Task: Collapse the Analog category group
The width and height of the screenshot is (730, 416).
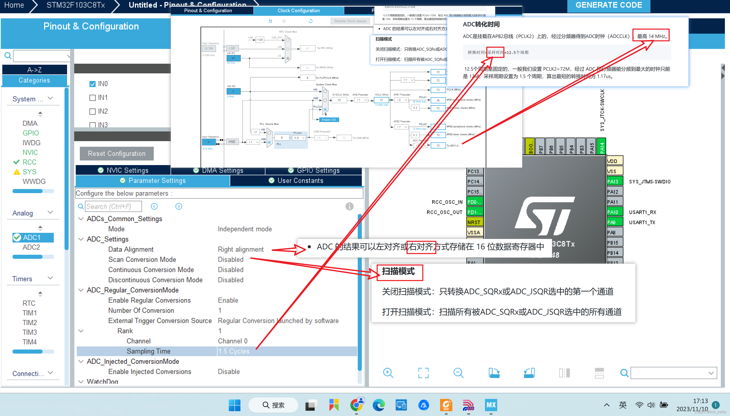Action: 50,212
